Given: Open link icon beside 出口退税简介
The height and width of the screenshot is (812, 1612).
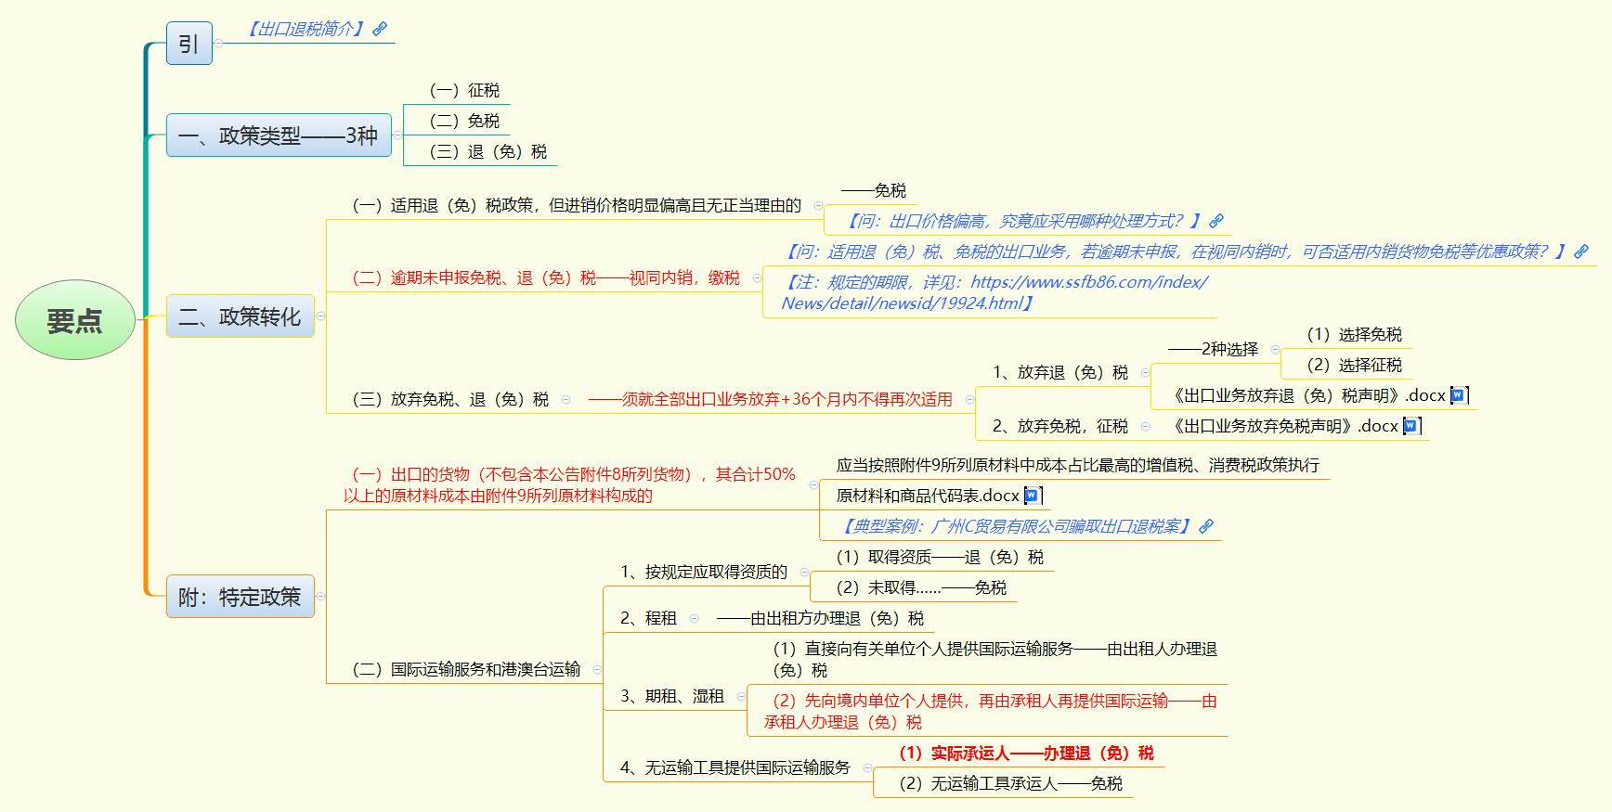Looking at the screenshot, I should click(x=380, y=29).
